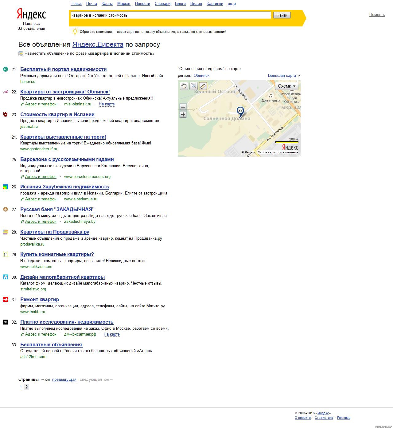Open the еще menu in top navigation
This screenshot has width=393, height=429.
point(232,4)
